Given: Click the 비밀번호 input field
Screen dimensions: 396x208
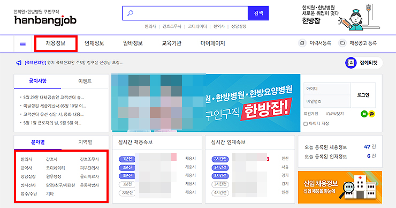Looking at the screenshot, I should click(327, 101).
